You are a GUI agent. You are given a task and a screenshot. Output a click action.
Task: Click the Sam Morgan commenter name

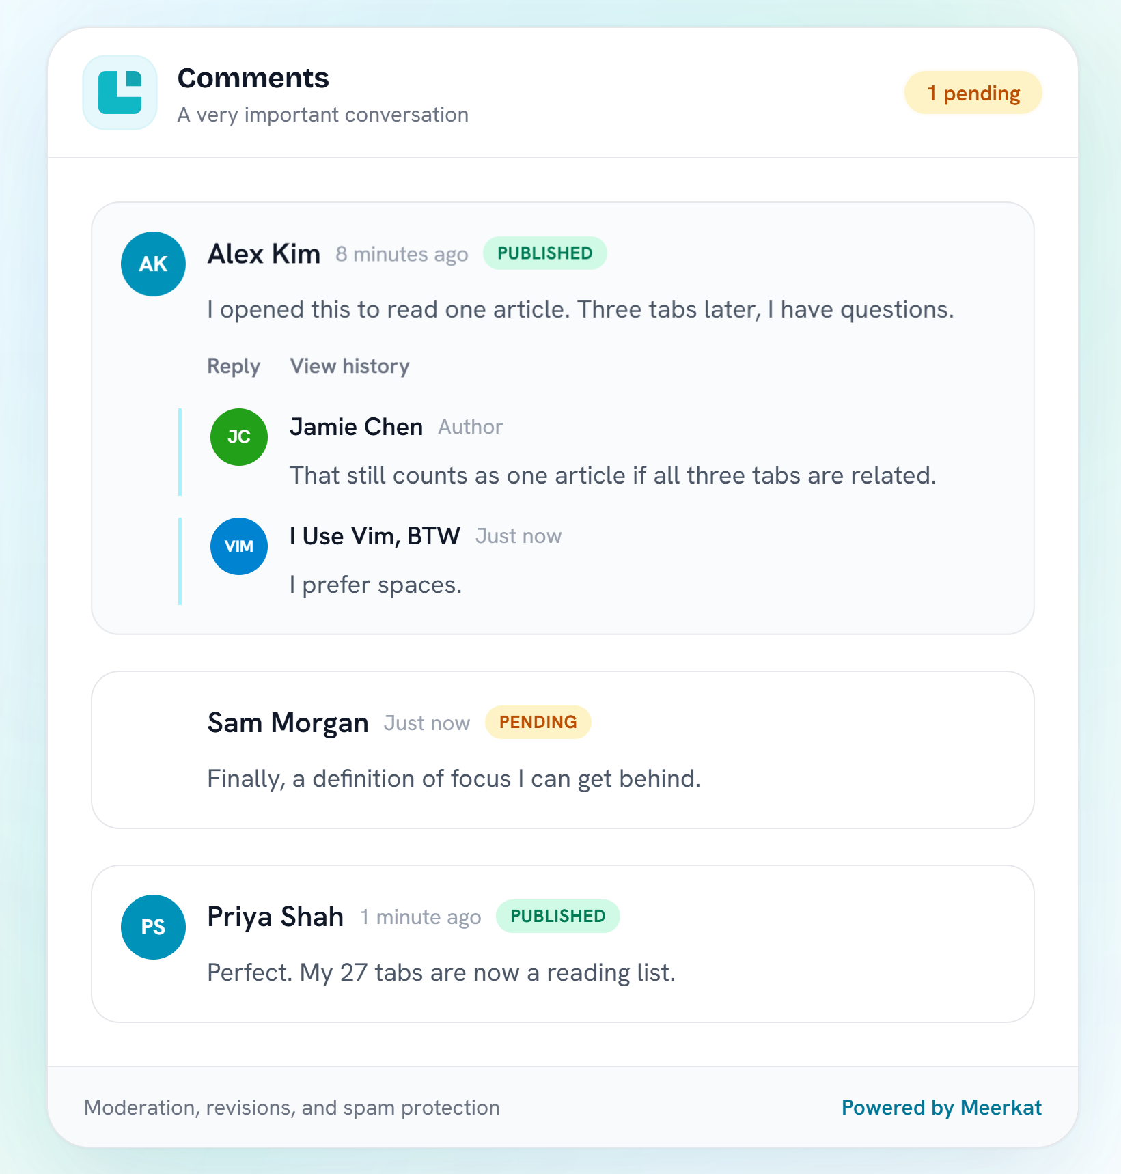288,723
